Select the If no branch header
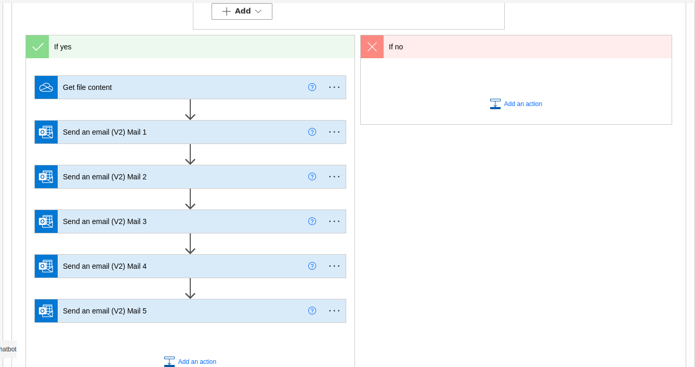Viewport: 695px width, 367px height. (x=516, y=47)
